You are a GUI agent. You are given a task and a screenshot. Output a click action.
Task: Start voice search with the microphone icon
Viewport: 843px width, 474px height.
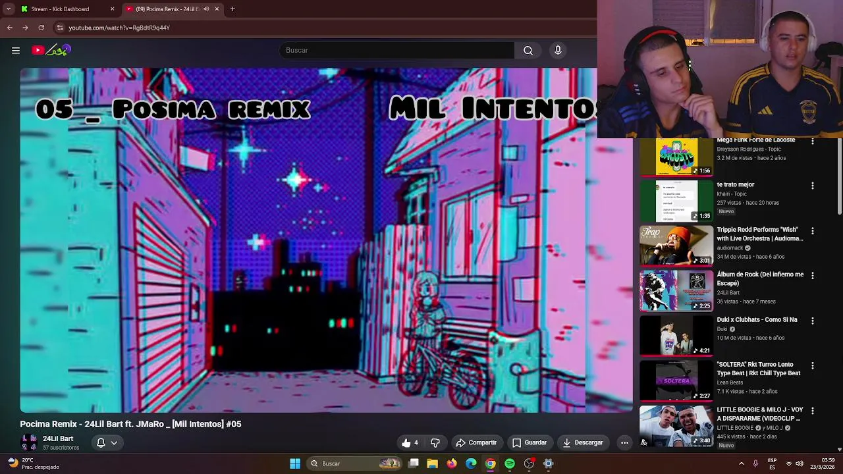pyautogui.click(x=558, y=50)
